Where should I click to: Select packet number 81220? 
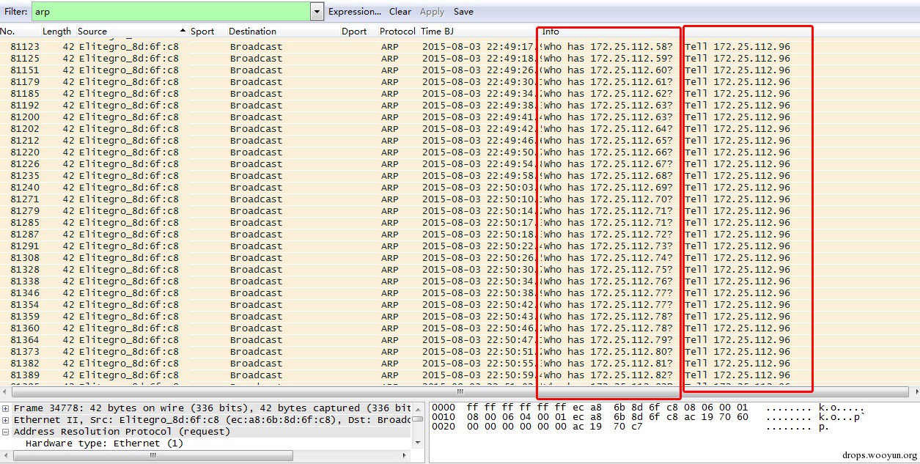[x=25, y=152]
